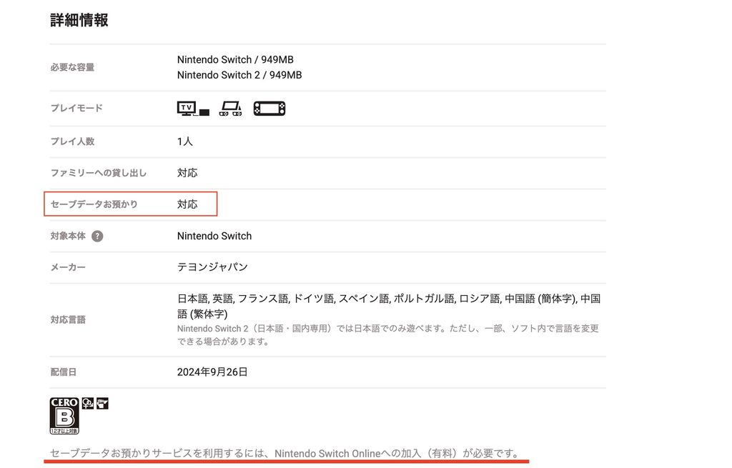
Task: Select the Nintendo Switch 2 / 949MB line
Action: tap(239, 75)
